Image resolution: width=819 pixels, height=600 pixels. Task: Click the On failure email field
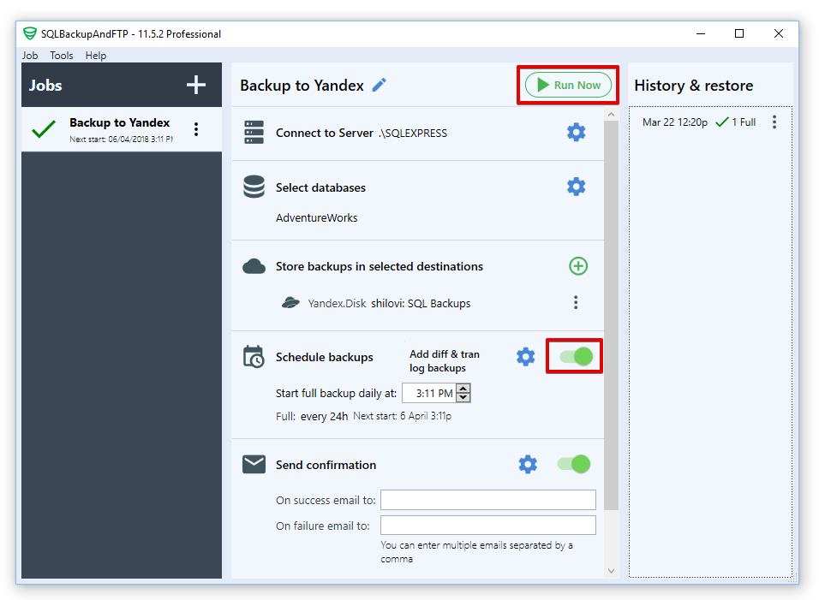[487, 526]
